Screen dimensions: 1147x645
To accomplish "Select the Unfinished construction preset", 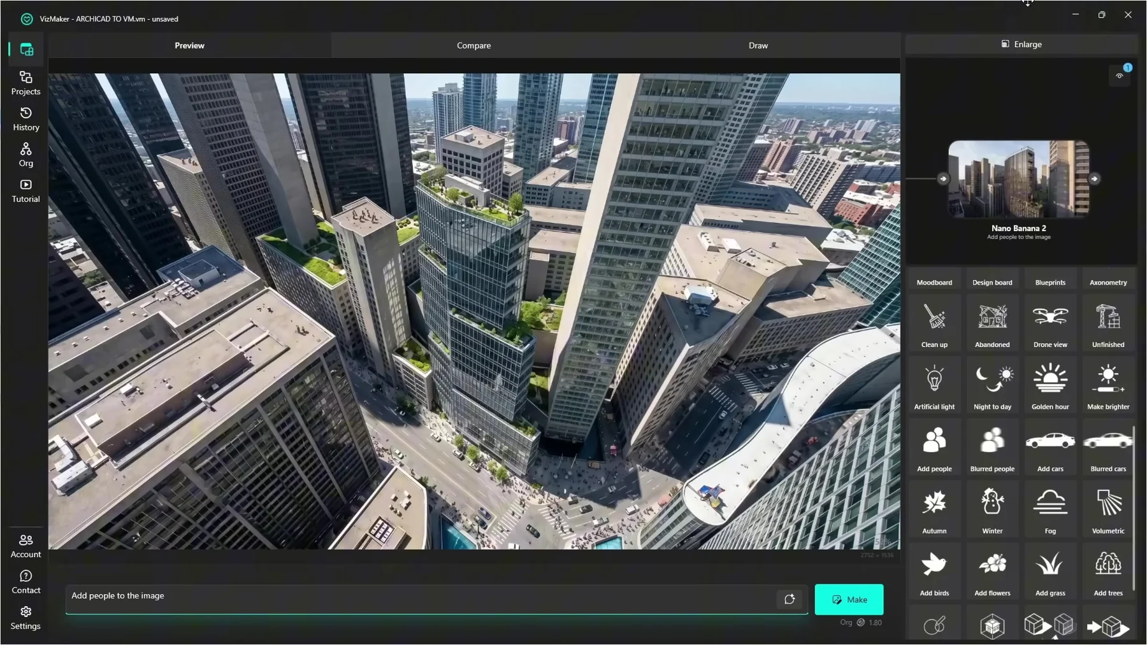I will 1108,323.
